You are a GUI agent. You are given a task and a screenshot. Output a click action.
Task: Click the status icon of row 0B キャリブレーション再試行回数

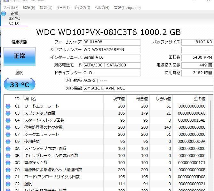(x=8, y=156)
